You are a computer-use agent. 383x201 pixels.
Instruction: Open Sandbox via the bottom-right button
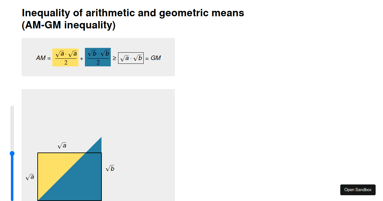click(358, 190)
